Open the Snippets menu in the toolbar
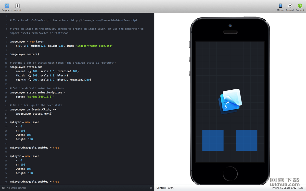Viewport: 306px width, 191px height. (7, 7)
